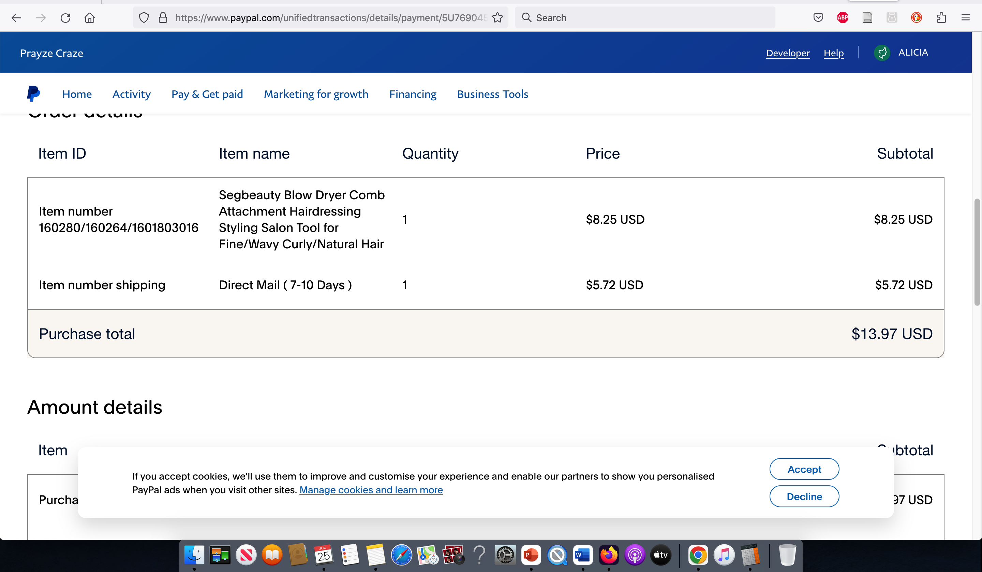Open the Firefox application menu

tap(966, 17)
